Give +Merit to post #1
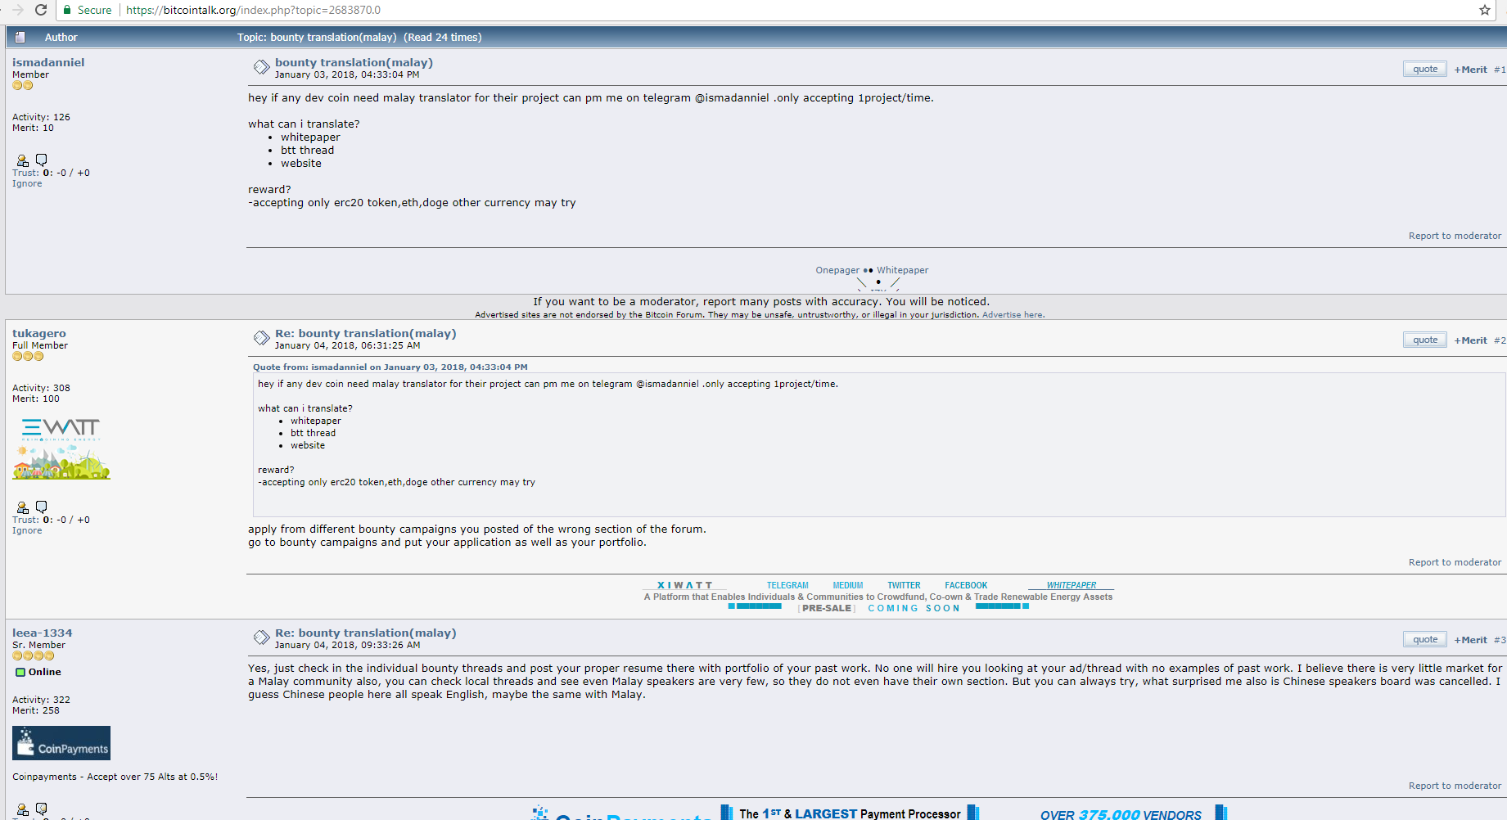Screen dimensions: 1507x820 pyautogui.click(x=1470, y=70)
